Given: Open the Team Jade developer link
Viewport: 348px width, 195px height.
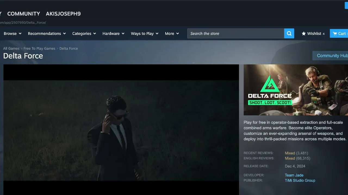Looking at the screenshot, I should pyautogui.click(x=294, y=175).
